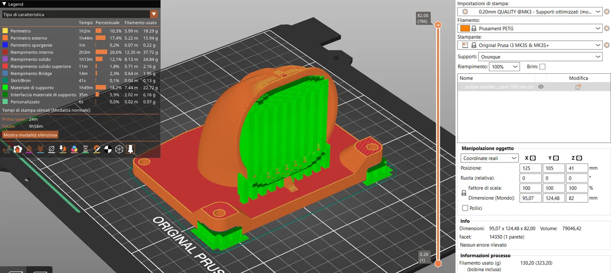
Task: Click the filament orange color swatch
Action: pyautogui.click(x=465, y=28)
